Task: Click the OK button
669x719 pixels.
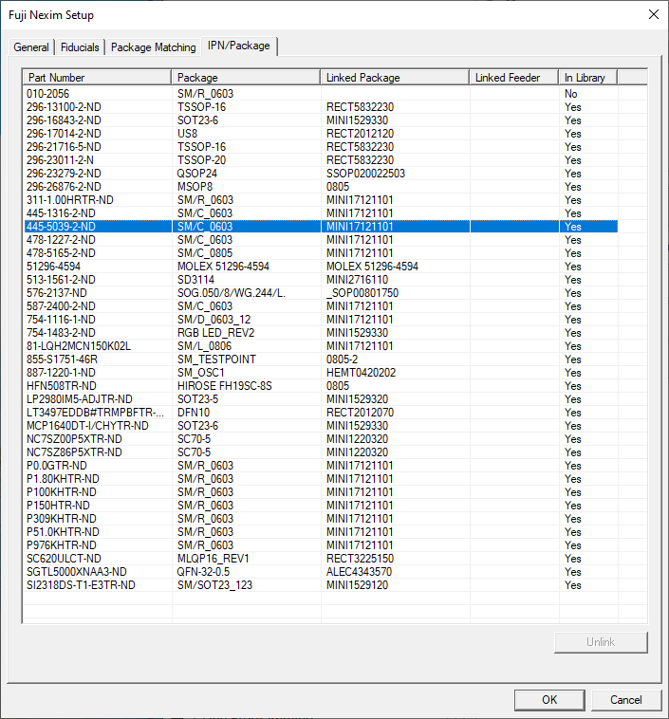Action: coord(549,700)
